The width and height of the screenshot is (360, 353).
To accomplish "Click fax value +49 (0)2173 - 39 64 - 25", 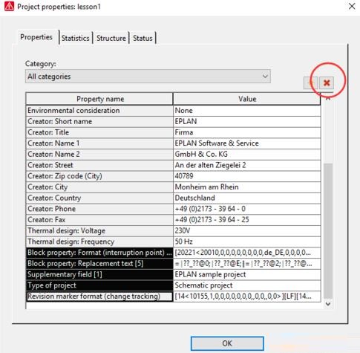I will pos(246,220).
